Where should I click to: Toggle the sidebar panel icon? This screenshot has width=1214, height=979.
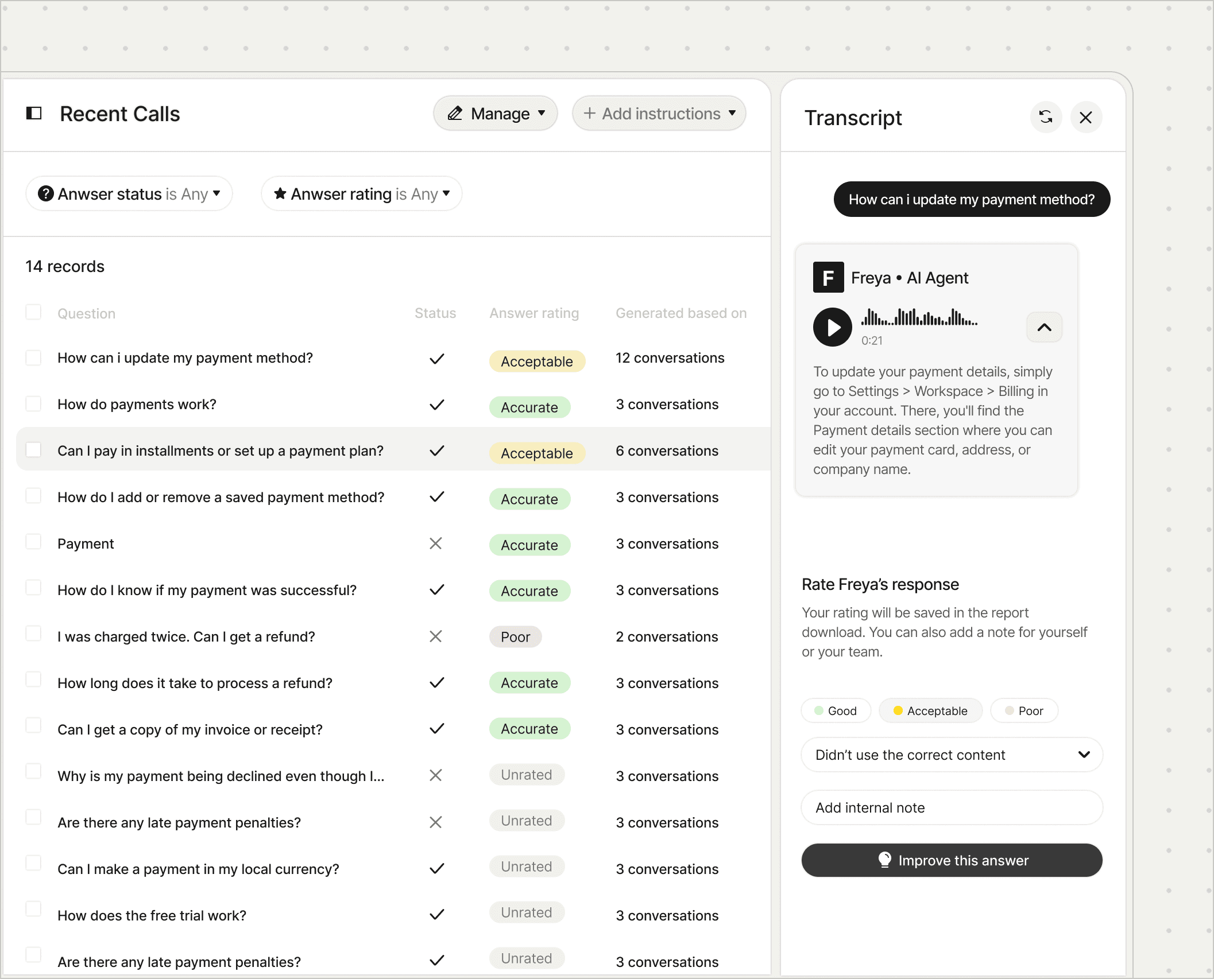pos(34,113)
